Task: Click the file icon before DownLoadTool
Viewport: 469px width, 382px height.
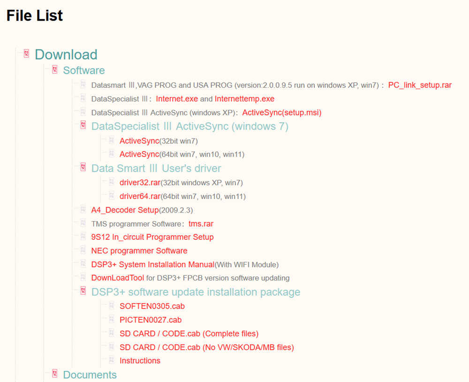Action: coord(83,277)
